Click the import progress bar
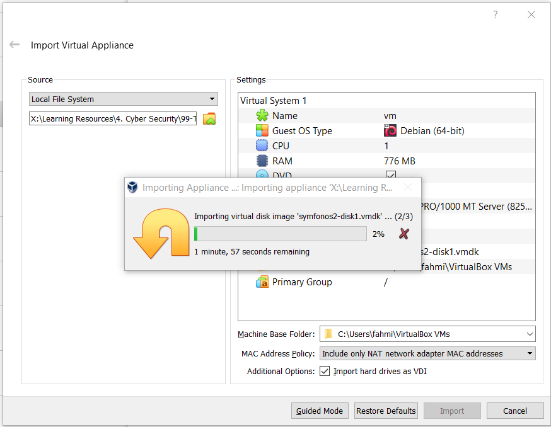551x427 pixels. 281,234
